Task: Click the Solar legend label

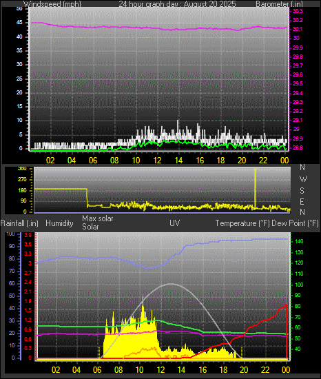Action: point(90,227)
